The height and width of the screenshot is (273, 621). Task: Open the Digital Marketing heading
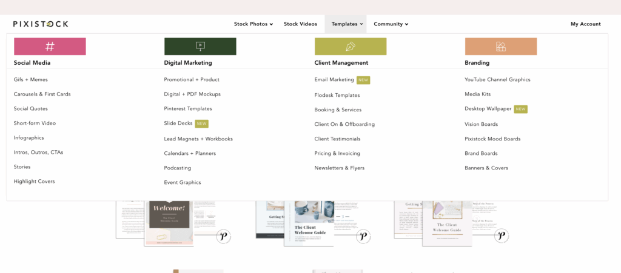(x=188, y=63)
